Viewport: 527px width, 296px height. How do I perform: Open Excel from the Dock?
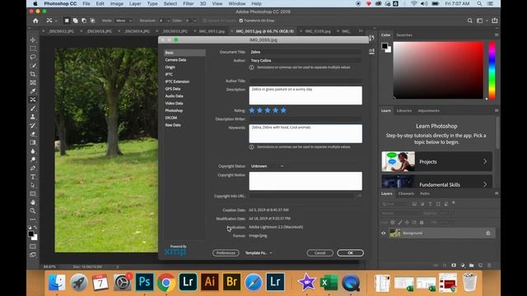point(329,283)
